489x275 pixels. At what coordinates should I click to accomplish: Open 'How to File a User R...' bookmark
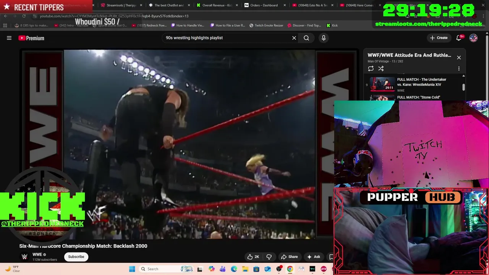coord(228,26)
